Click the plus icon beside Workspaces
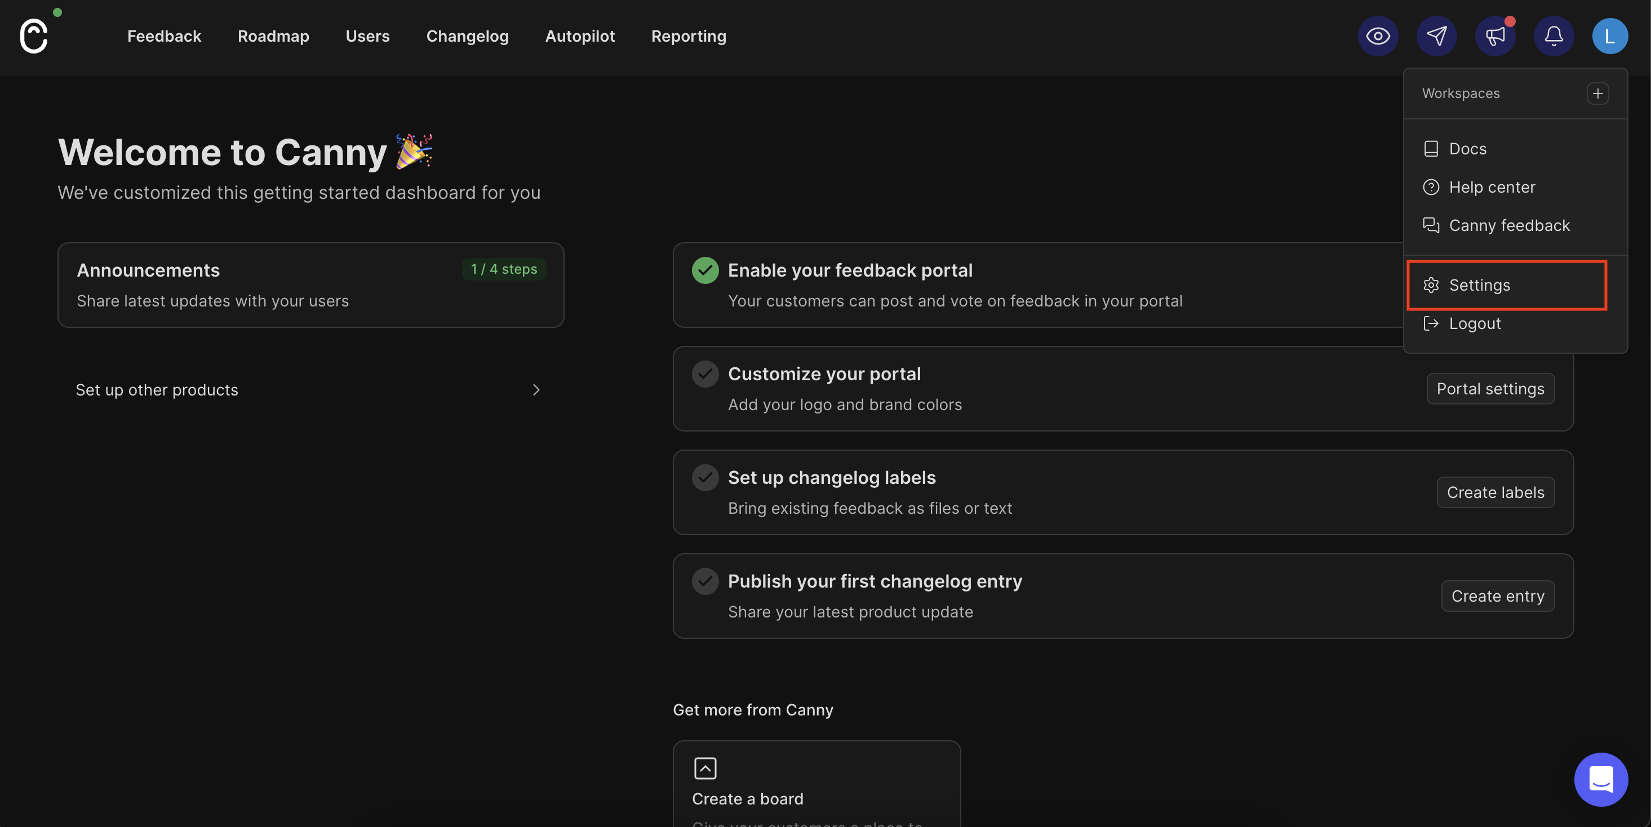 (x=1598, y=94)
